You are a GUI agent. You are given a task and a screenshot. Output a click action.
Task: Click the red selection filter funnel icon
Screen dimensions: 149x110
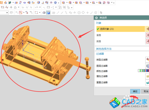21,13
